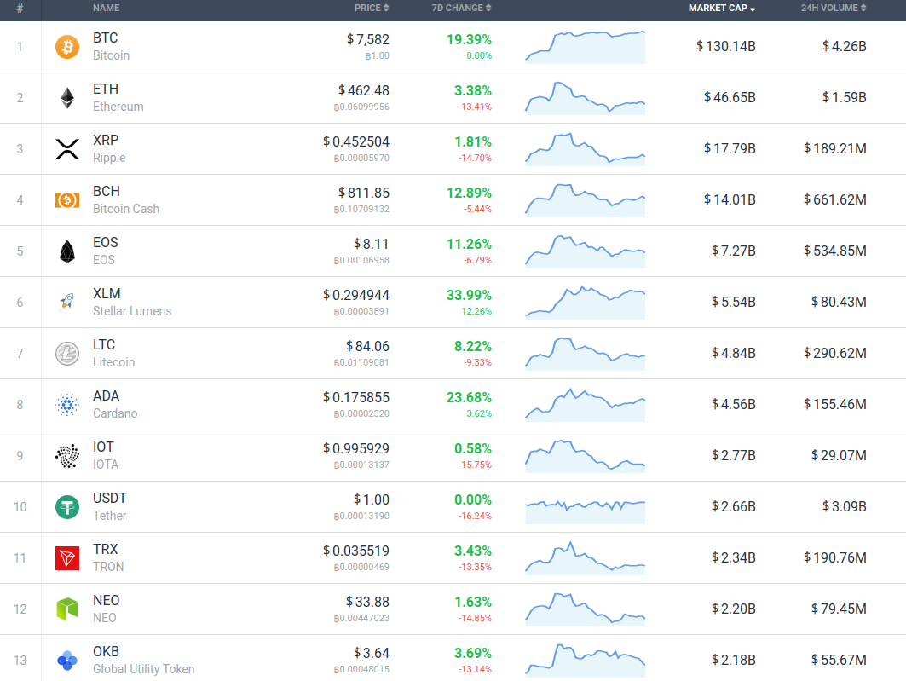Click the Bitcoin orange logo icon

click(x=67, y=47)
